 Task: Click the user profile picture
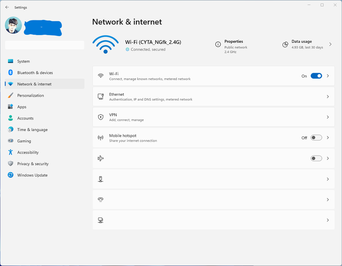13,25
